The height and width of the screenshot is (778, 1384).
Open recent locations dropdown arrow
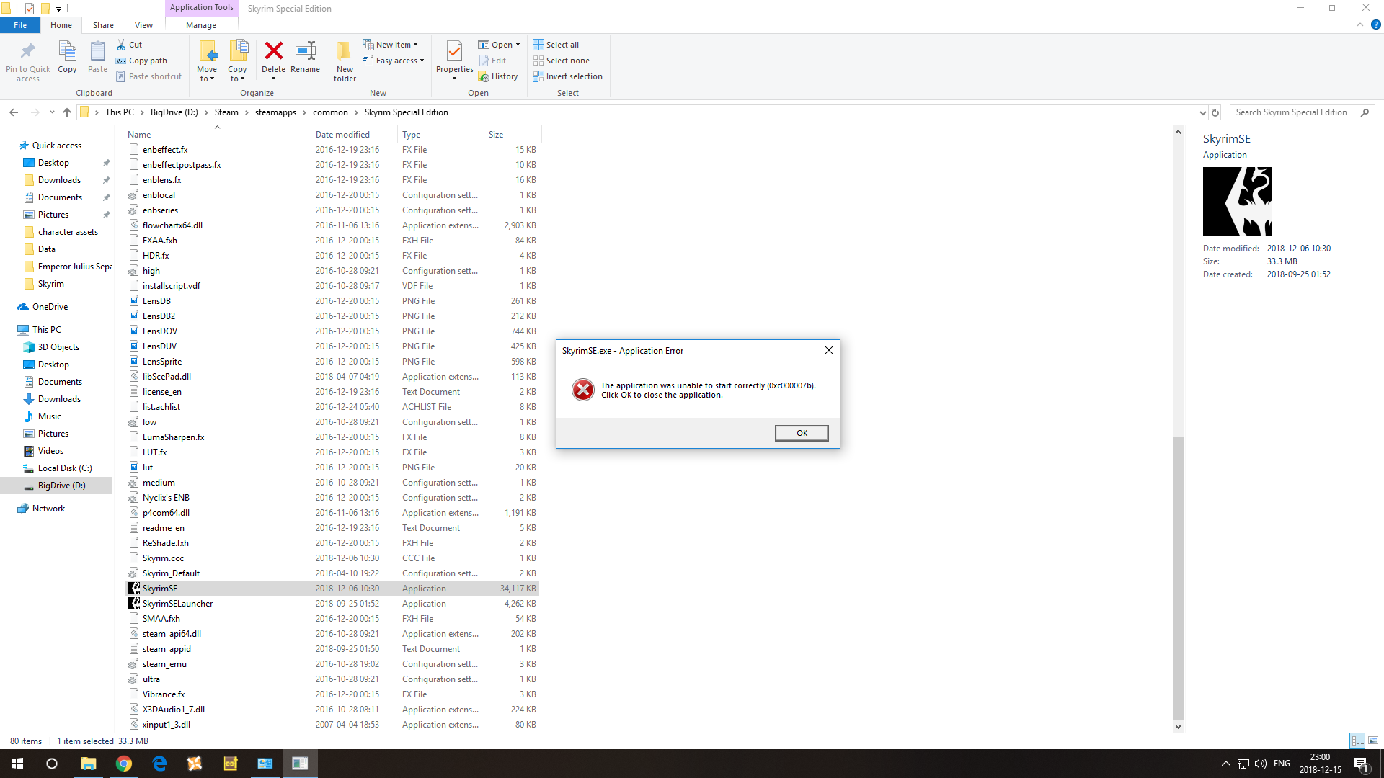click(52, 112)
